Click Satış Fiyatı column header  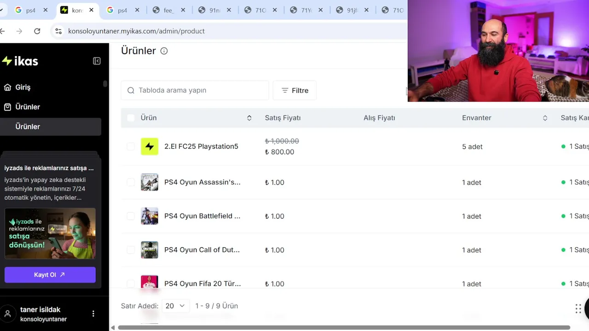coord(283,118)
